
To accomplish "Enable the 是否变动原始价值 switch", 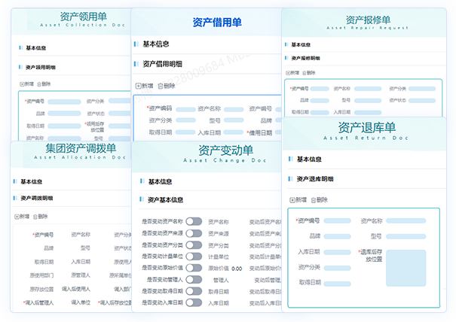I will pyautogui.click(x=194, y=267).
